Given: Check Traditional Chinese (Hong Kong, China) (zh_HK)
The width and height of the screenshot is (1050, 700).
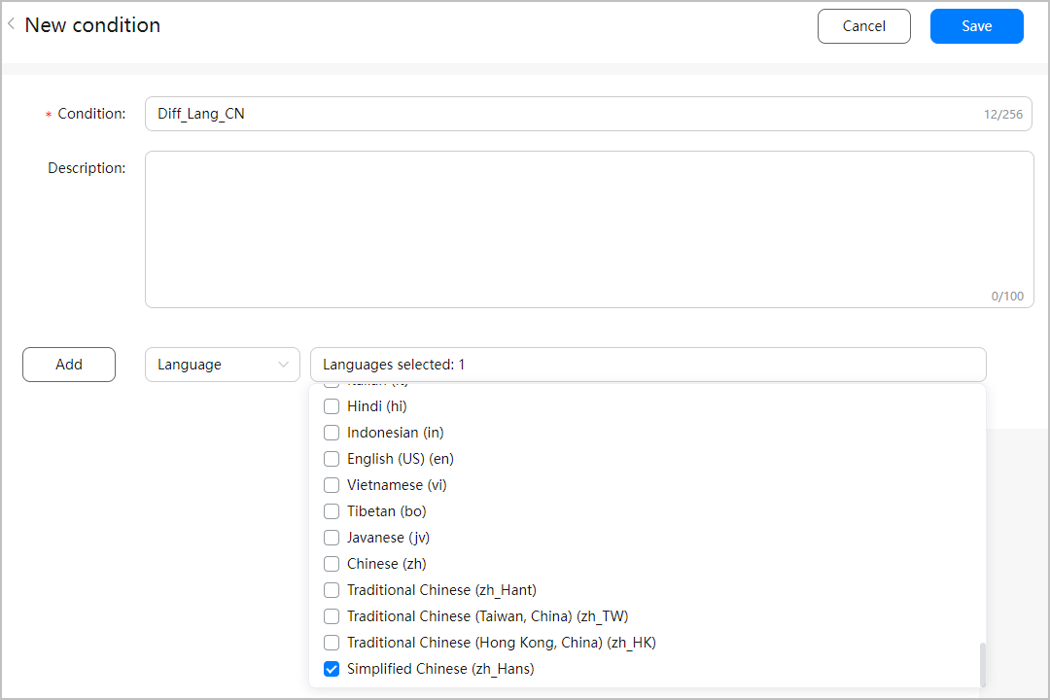Looking at the screenshot, I should pyautogui.click(x=332, y=642).
